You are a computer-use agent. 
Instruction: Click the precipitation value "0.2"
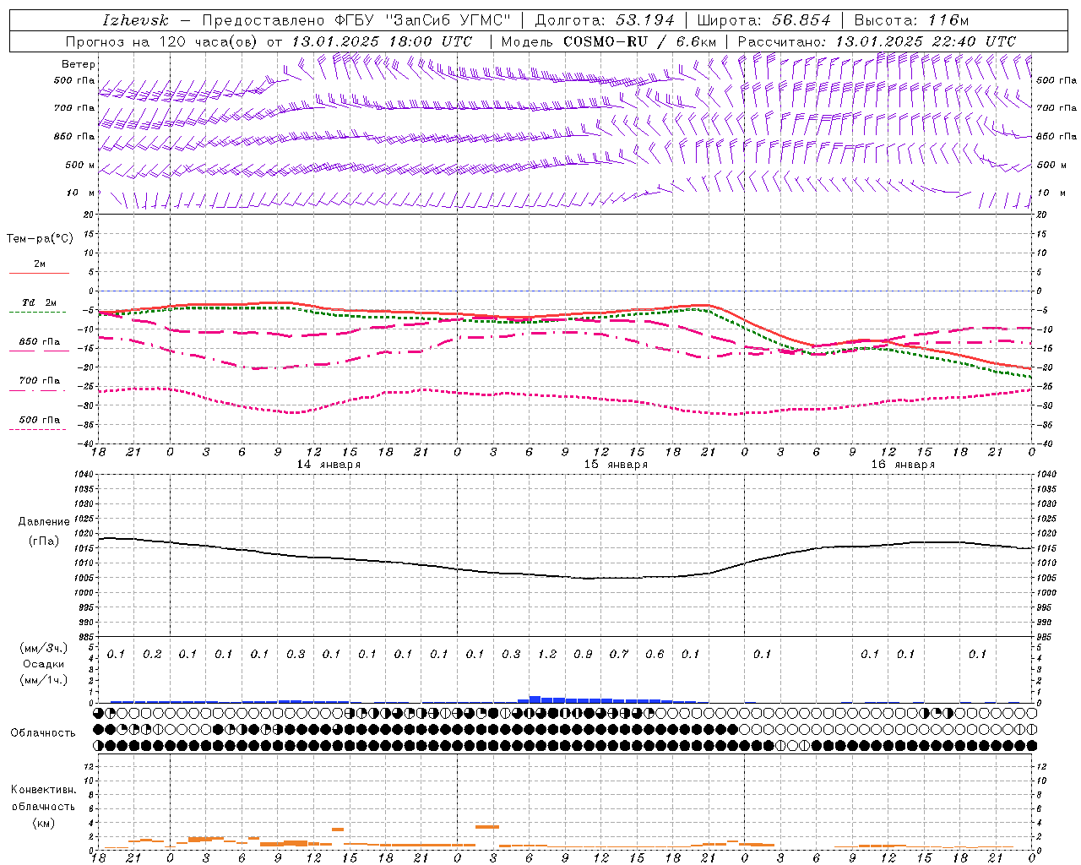click(152, 654)
